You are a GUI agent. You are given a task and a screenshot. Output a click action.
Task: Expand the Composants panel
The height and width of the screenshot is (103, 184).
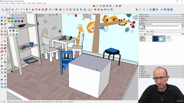pos(161,20)
